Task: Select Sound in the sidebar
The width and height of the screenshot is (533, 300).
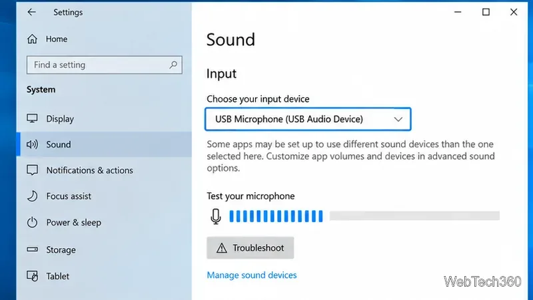Action: pos(104,144)
